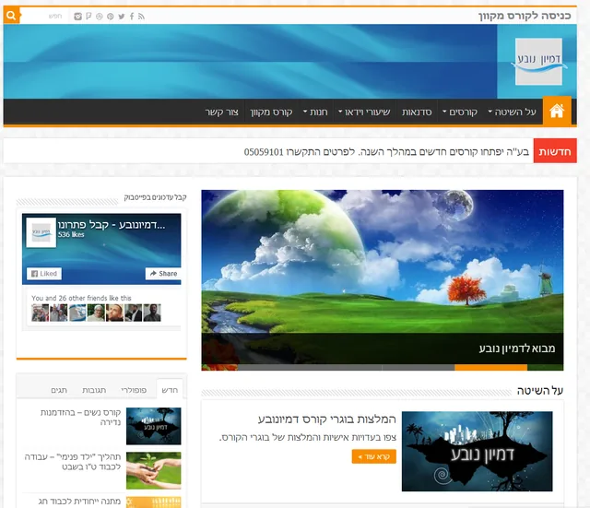Viewport: 590px width, 508px height.
Task: Open the Instagram social icon
Action: point(77,17)
